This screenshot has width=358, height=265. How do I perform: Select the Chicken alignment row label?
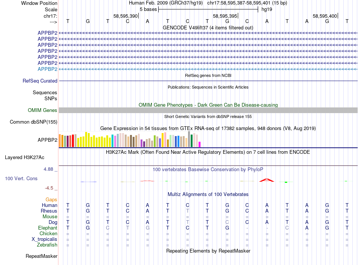(48, 233)
